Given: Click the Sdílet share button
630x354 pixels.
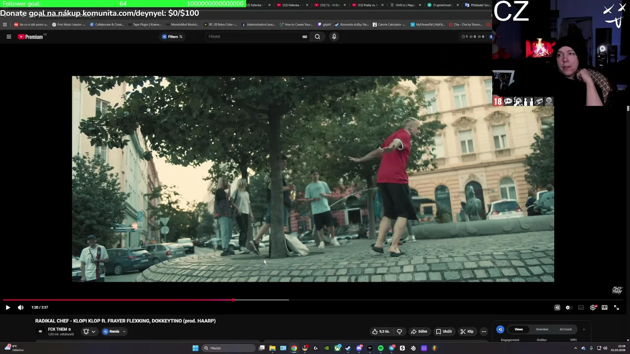Looking at the screenshot, I should (x=419, y=331).
